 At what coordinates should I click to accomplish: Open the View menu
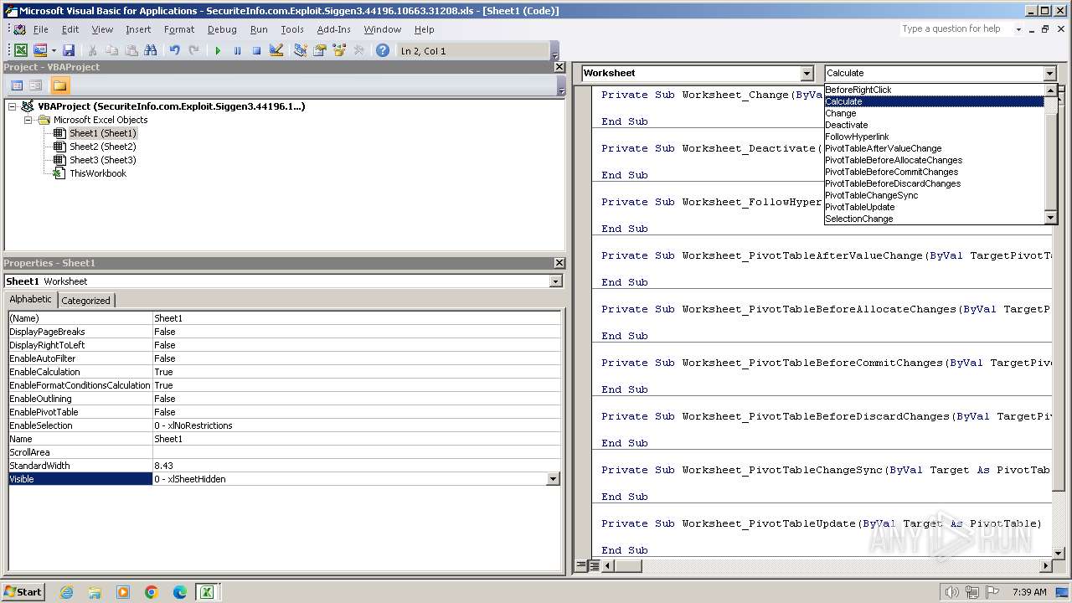click(x=102, y=29)
